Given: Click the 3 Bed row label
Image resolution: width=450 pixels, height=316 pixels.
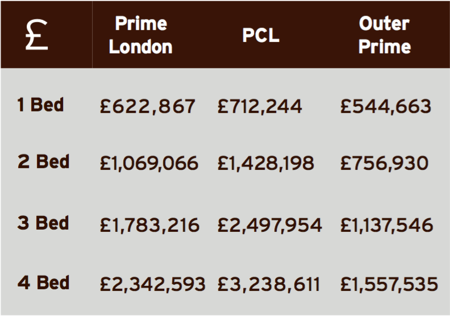Looking at the screenshot, I should tap(43, 223).
